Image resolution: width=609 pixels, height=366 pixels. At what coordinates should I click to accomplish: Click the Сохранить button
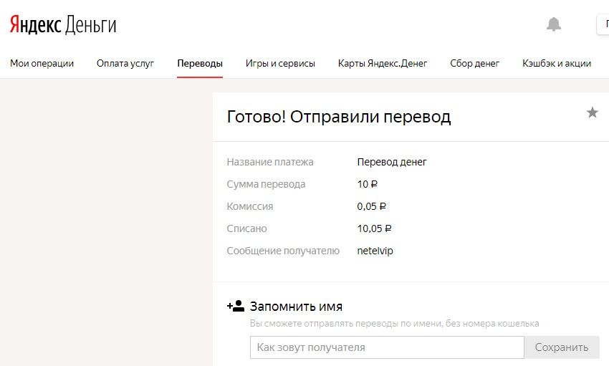[x=562, y=347]
